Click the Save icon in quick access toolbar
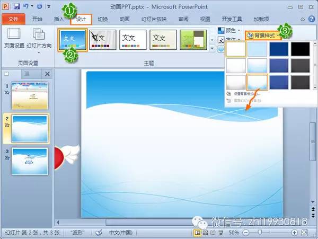 tap(16, 6)
